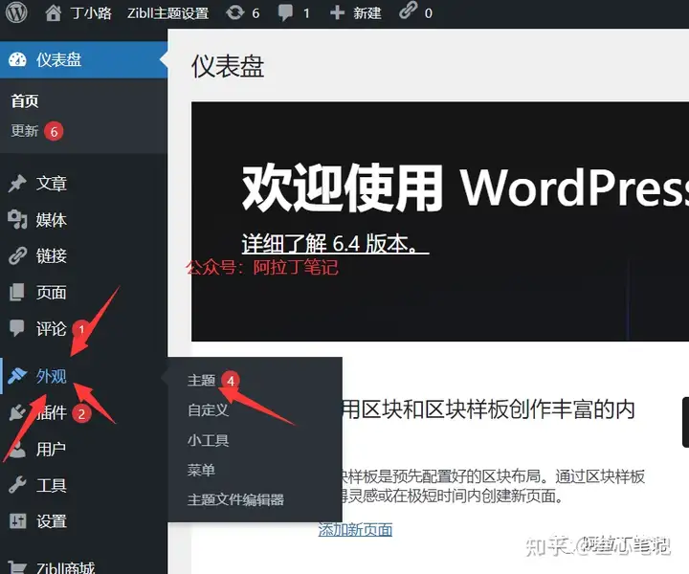
Task: Open the 页面 menu
Action: [x=52, y=292]
